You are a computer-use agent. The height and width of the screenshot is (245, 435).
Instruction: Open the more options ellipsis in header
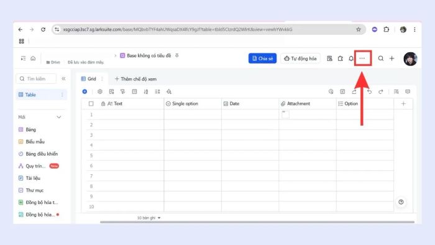pos(362,58)
